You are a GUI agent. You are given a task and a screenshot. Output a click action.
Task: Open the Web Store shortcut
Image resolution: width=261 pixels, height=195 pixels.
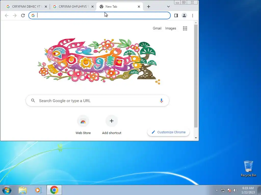83,125
